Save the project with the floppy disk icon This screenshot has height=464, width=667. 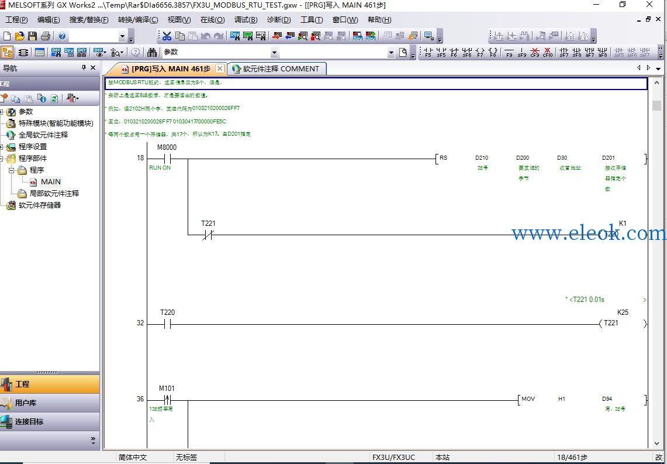[x=32, y=36]
